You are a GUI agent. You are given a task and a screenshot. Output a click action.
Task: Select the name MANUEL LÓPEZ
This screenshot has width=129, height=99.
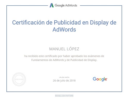(64, 49)
